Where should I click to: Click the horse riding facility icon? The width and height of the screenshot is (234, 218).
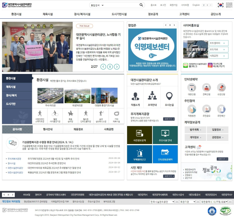[x=71, y=114]
